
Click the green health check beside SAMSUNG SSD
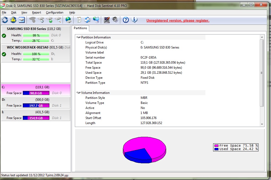click(x=4, y=36)
